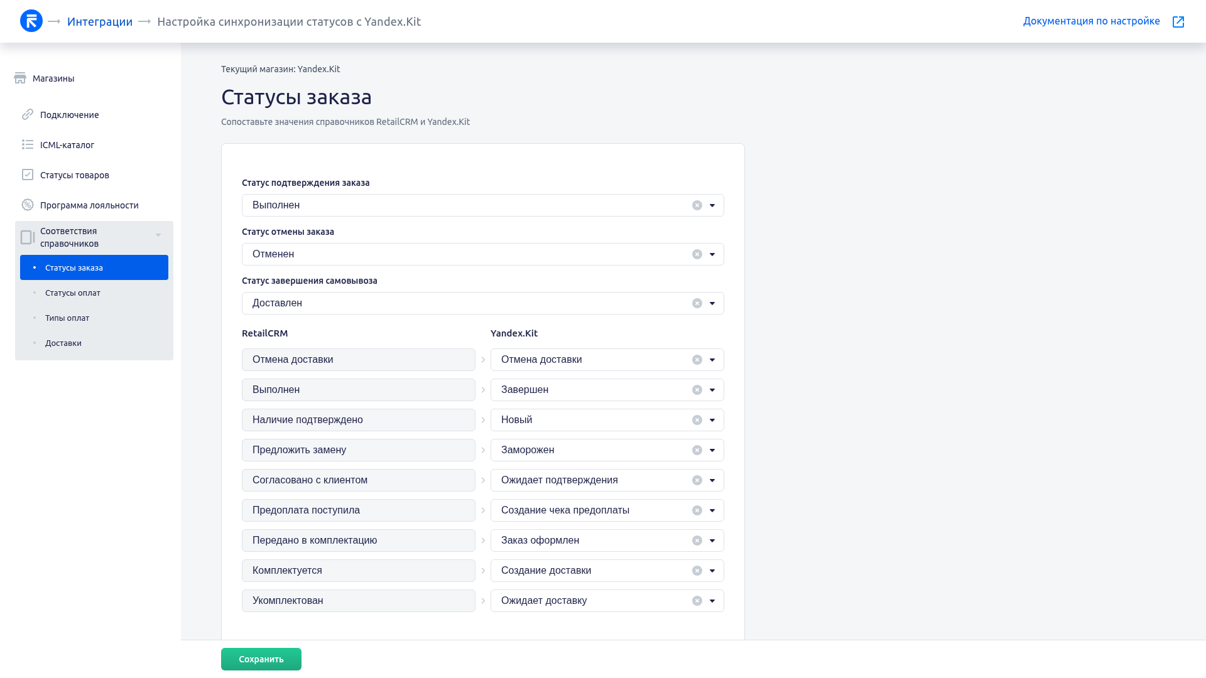This screenshot has height=678, width=1206.
Task: Clear Yandex.Kit value Отмена доставки
Action: [697, 360]
